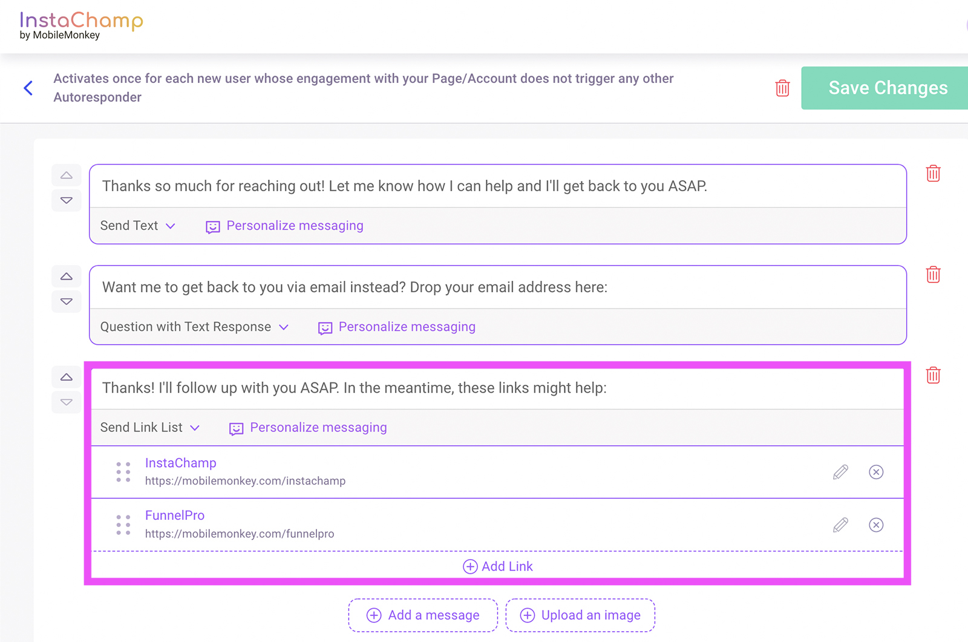This screenshot has height=642, width=968.
Task: Open the Send Link List type dropdown
Action: [150, 427]
